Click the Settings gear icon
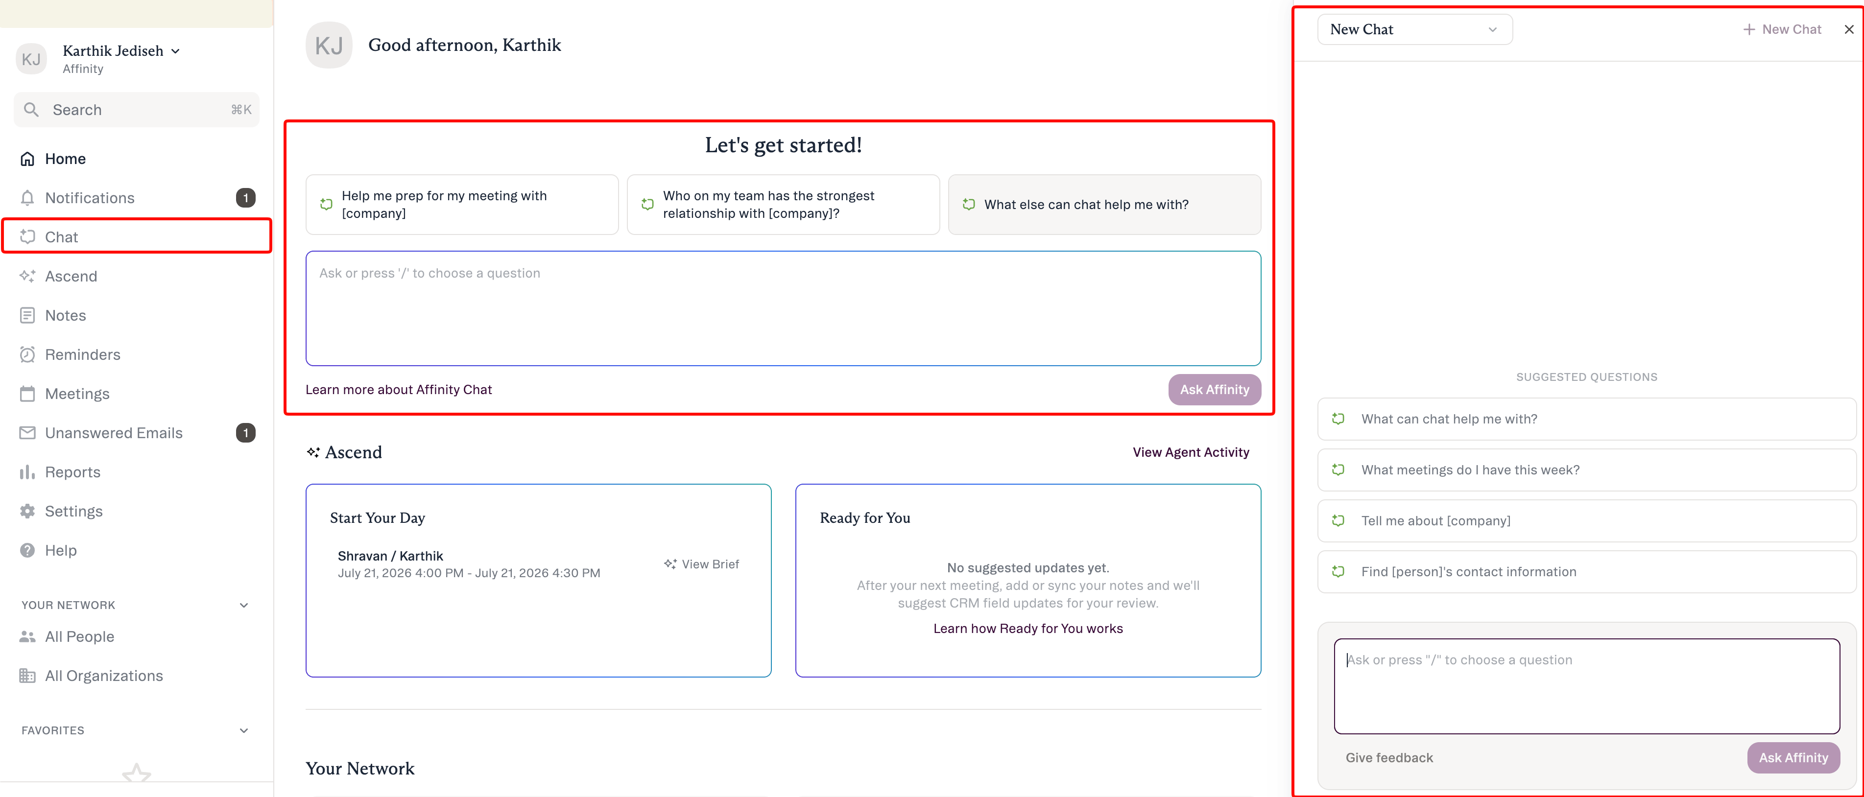Screen dimensions: 1864x797 click(27, 511)
